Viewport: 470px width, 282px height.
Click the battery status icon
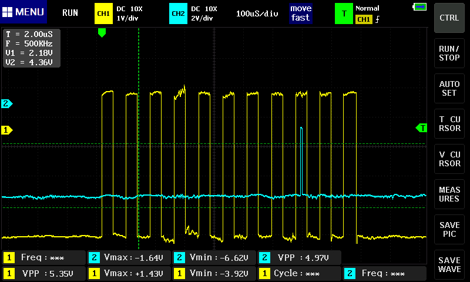(x=419, y=7)
